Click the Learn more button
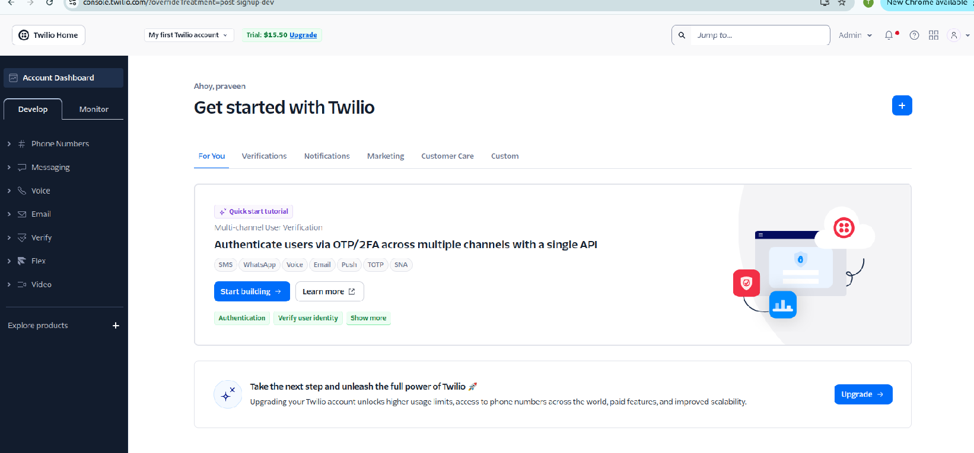This screenshot has height=453, width=974. [x=329, y=291]
